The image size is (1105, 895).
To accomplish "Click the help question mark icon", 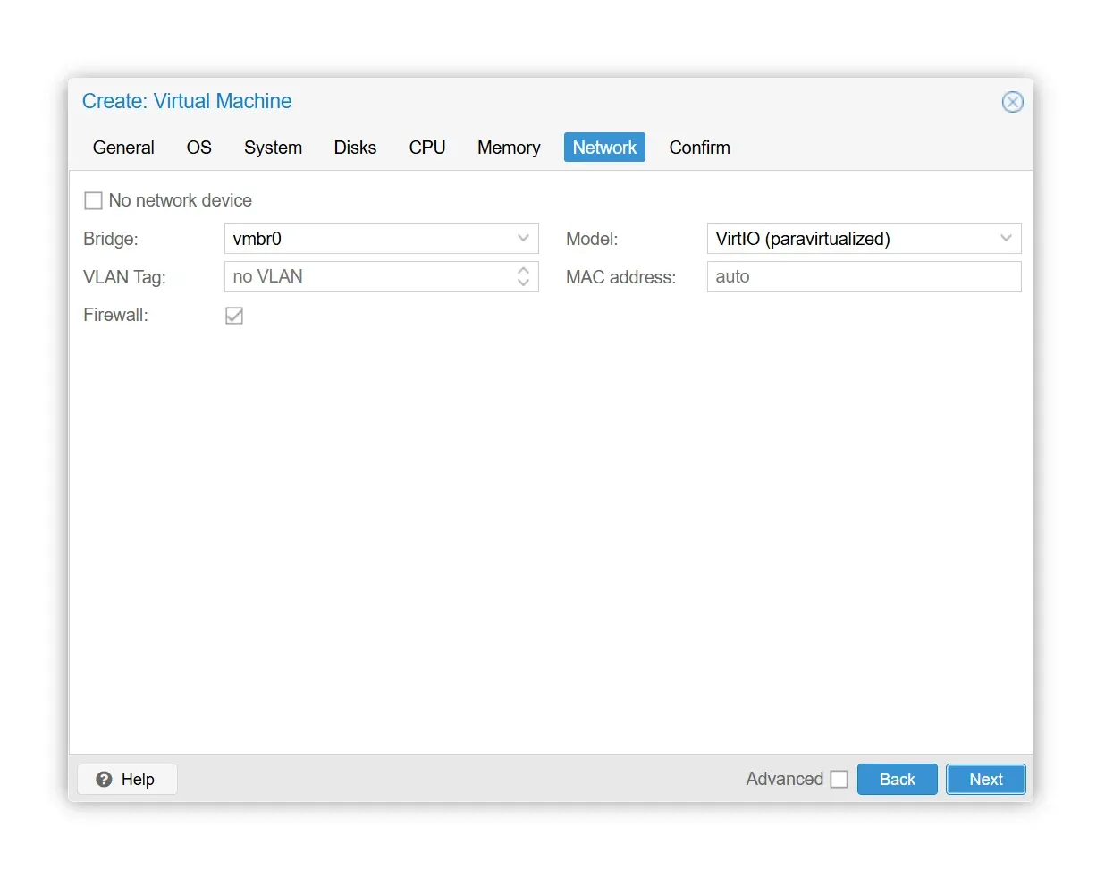I will (x=104, y=779).
